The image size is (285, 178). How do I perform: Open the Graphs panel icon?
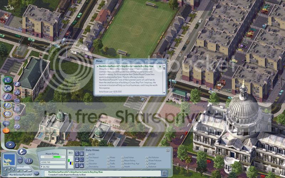pos(82,159)
